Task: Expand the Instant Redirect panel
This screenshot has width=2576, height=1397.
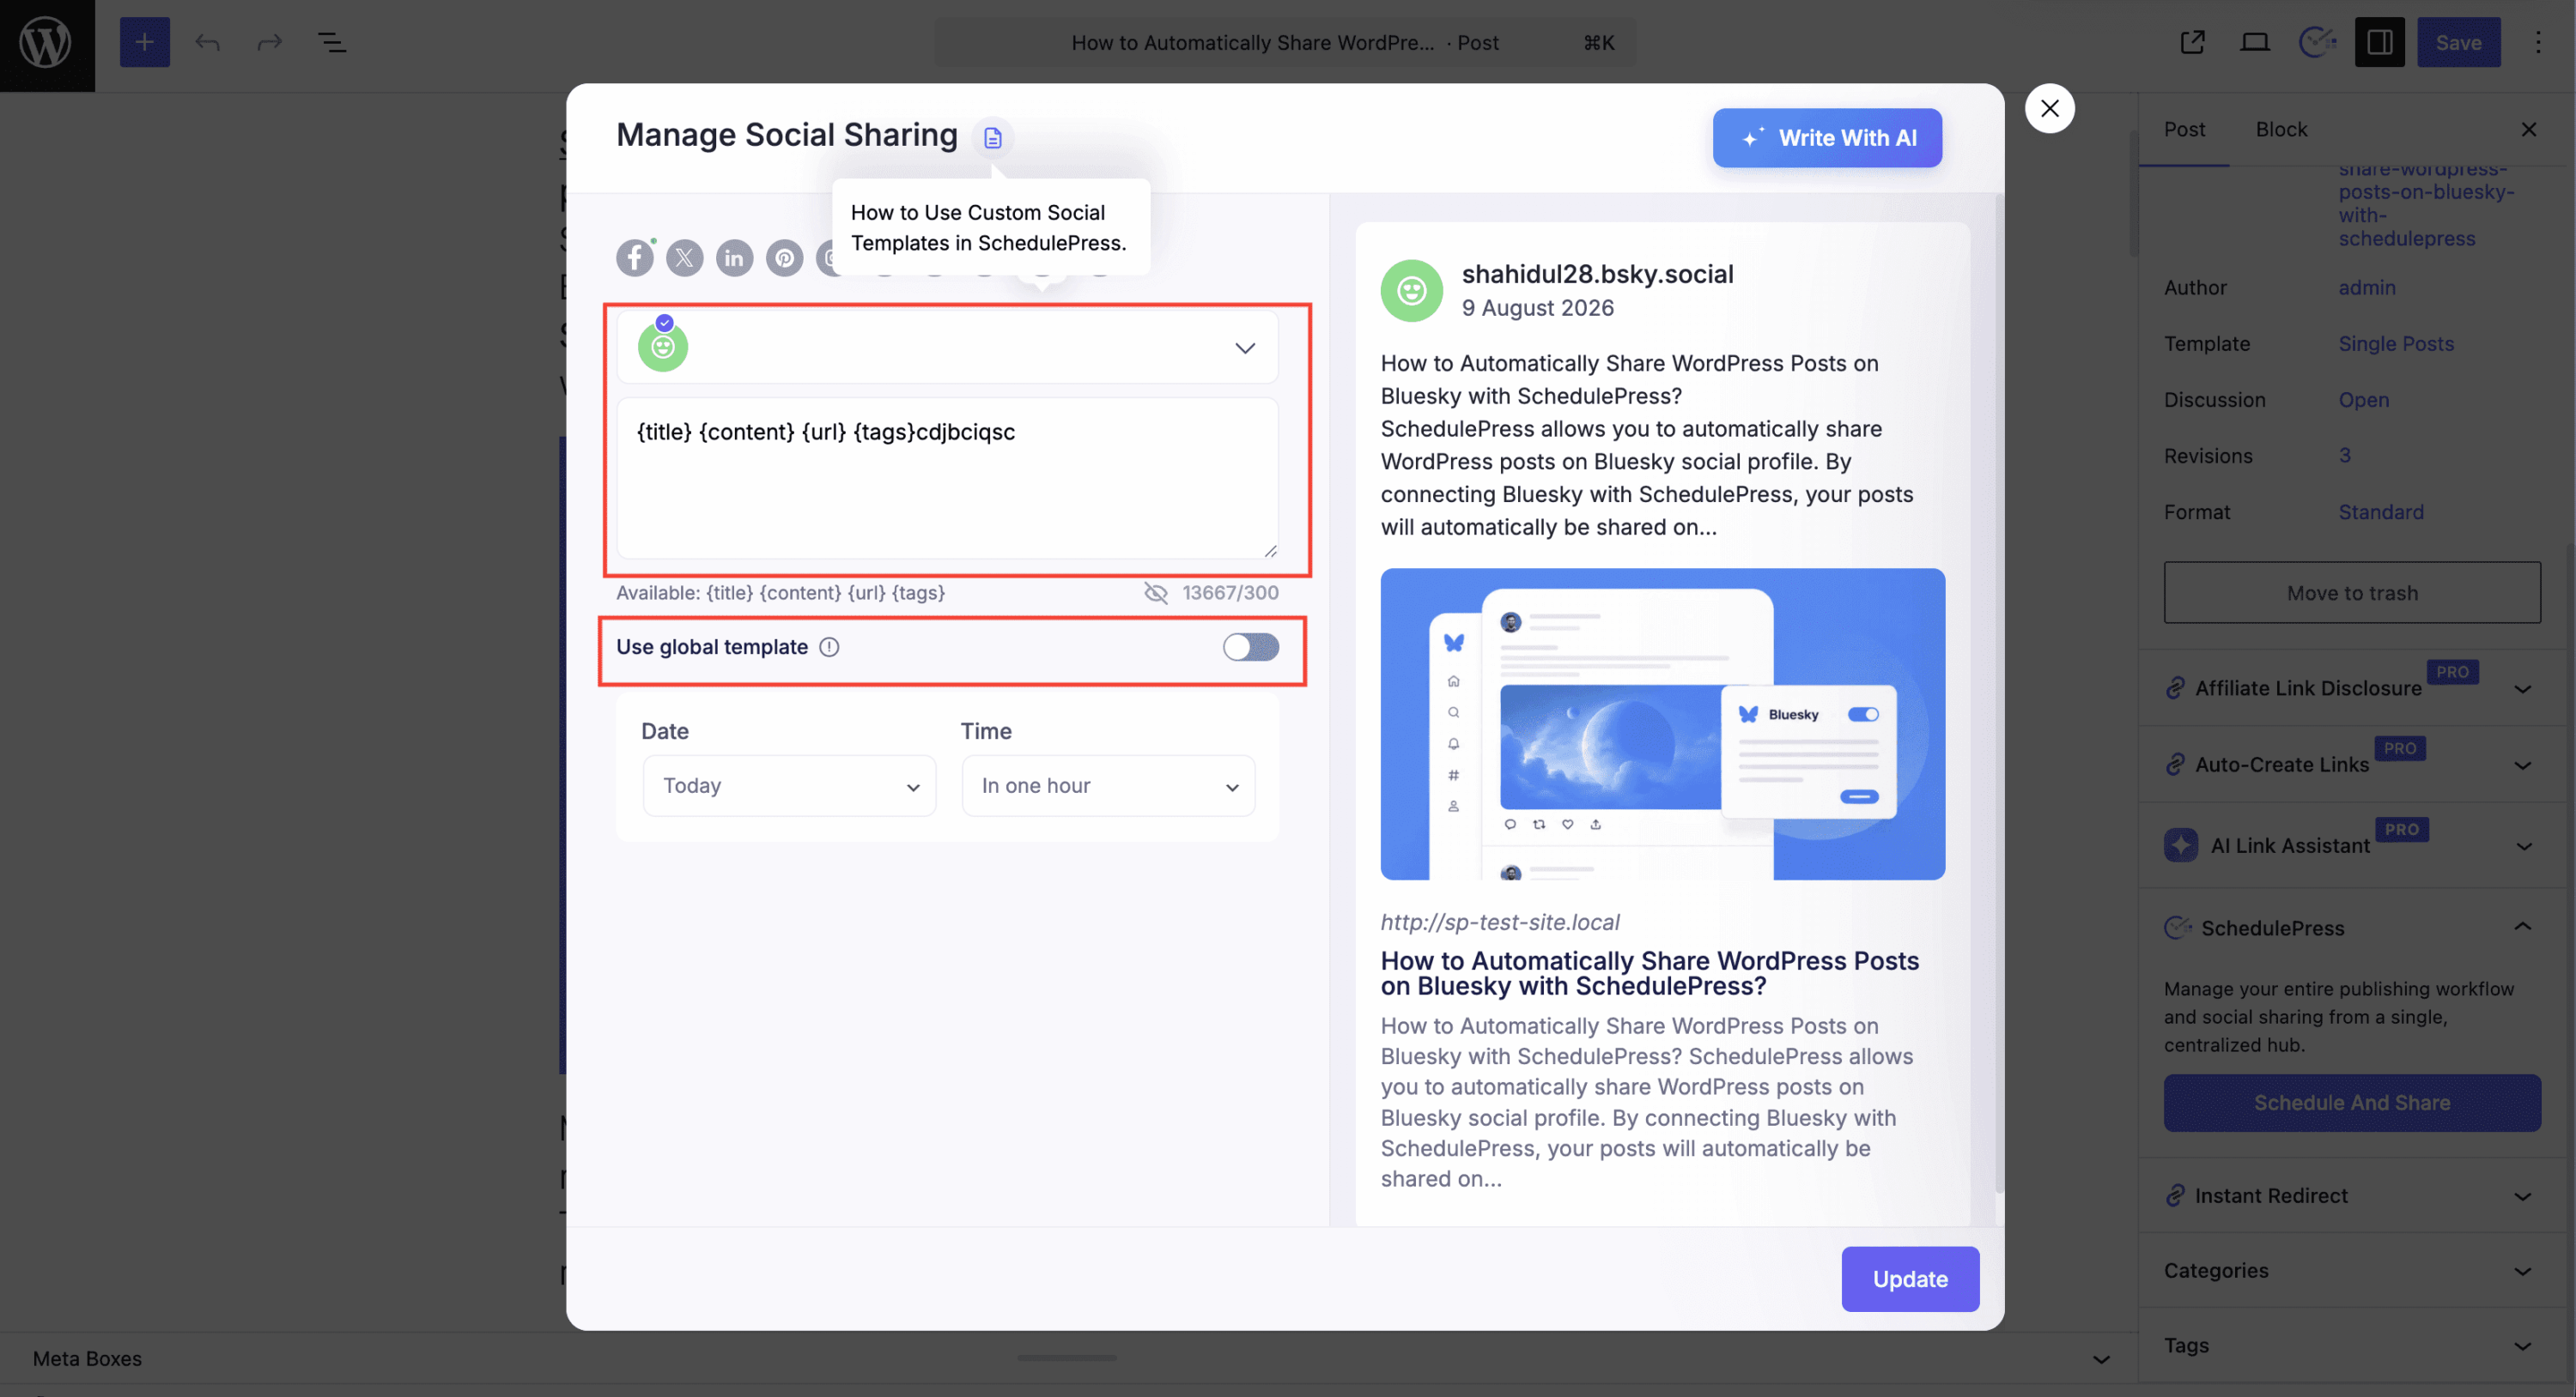Action: point(2351,1195)
